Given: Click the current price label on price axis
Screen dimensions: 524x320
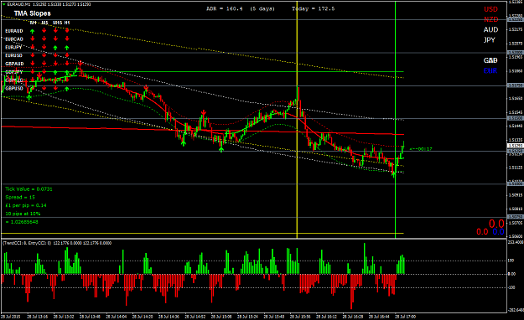Looking at the screenshot, I should (516, 146).
